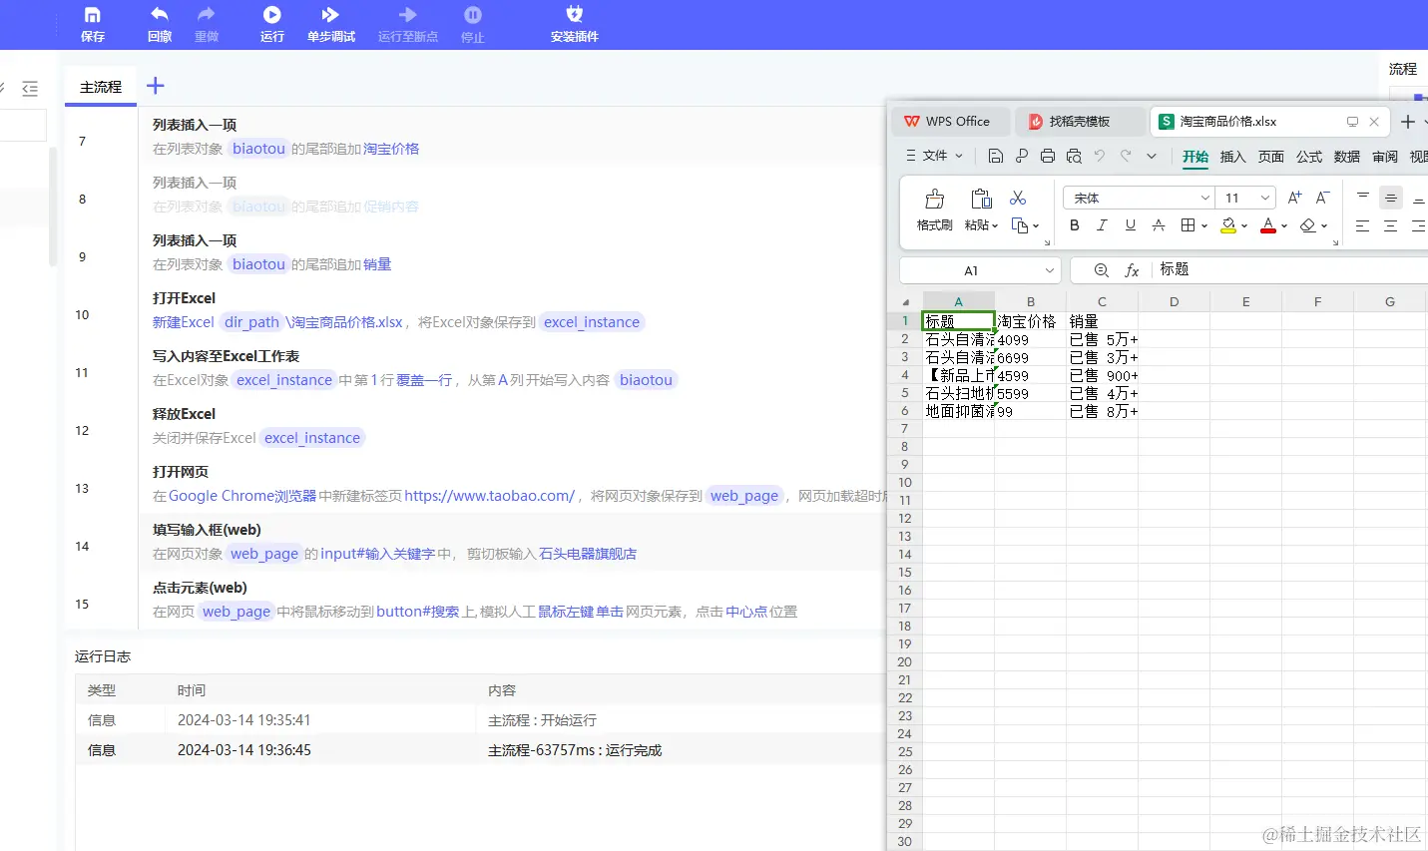Increase font size with A+ icon

pos(1294,198)
